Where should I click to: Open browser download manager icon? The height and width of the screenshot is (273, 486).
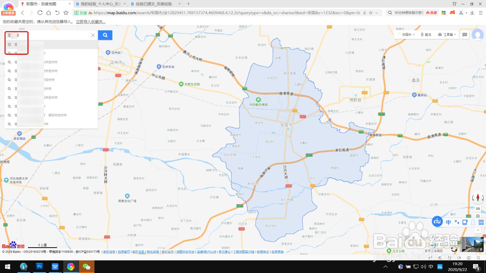[472, 13]
